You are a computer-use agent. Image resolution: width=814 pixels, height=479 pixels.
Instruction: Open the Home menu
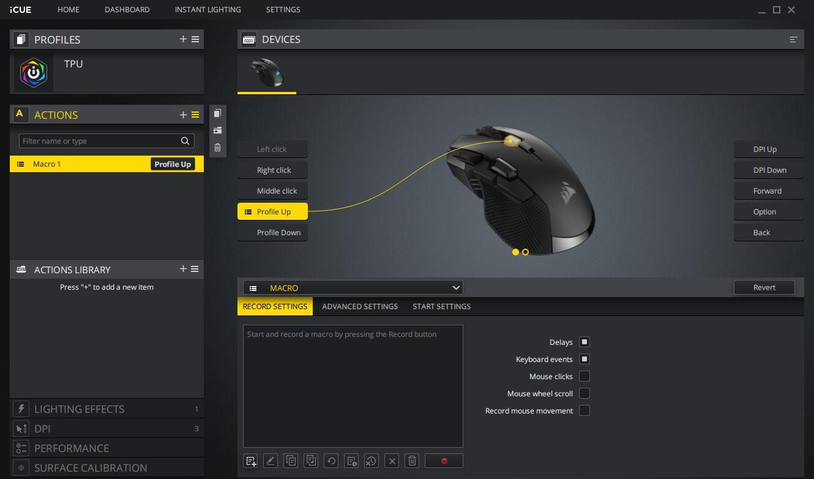(x=69, y=10)
